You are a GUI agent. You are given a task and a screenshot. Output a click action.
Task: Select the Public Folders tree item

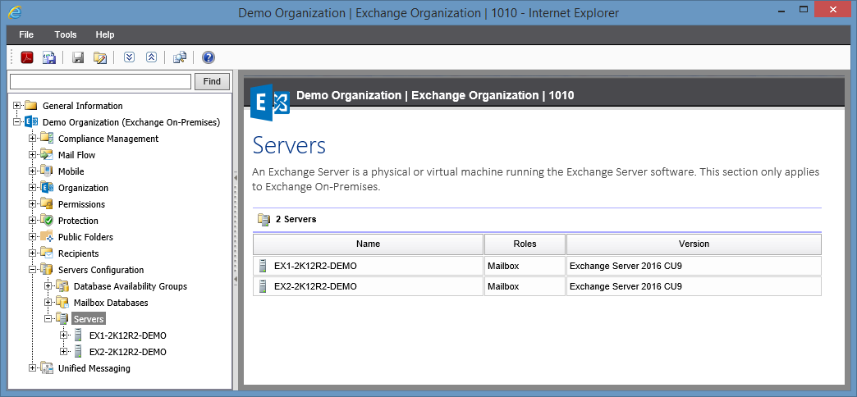pos(86,237)
